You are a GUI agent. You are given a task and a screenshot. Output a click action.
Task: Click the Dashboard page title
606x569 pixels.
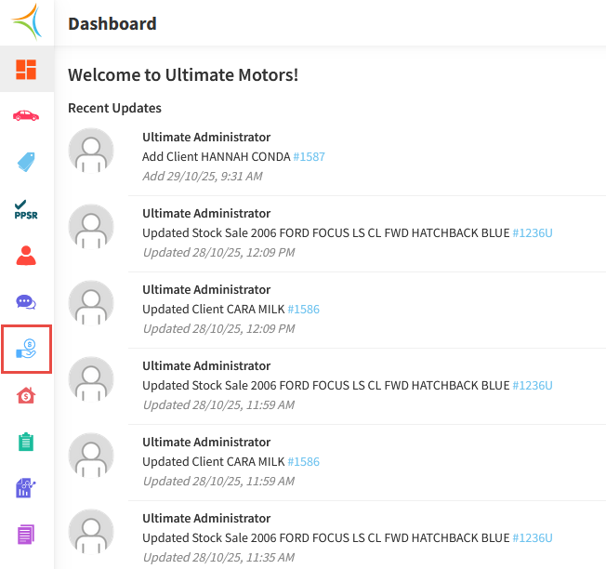pos(112,24)
